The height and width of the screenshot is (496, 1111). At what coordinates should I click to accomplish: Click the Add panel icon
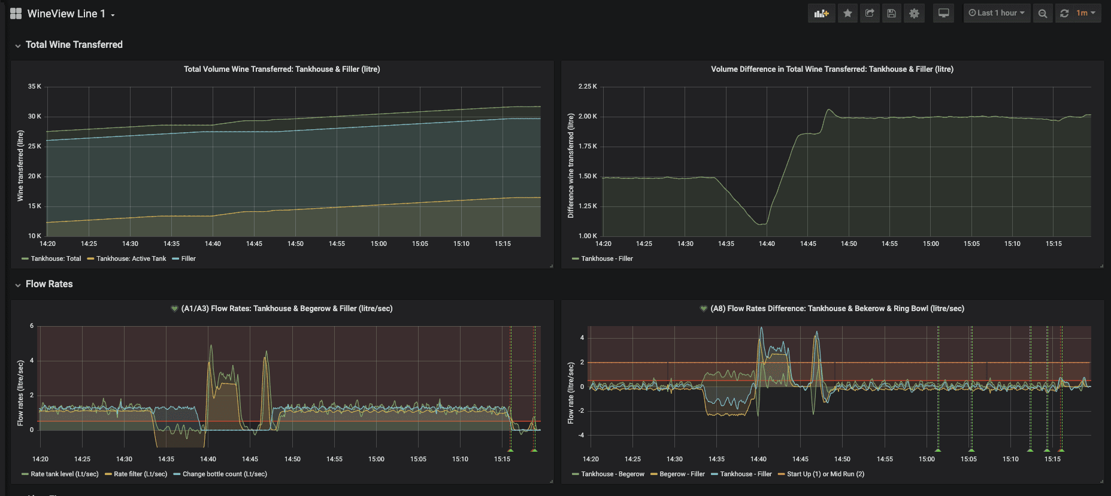821,13
